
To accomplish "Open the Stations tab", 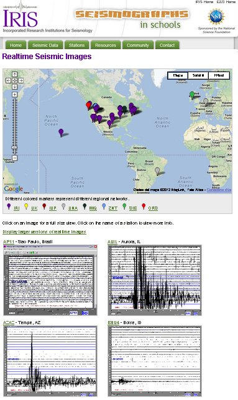I will [x=76, y=45].
